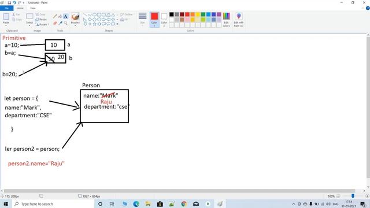
Task: Select Color 2 button
Action: [x=164, y=20]
